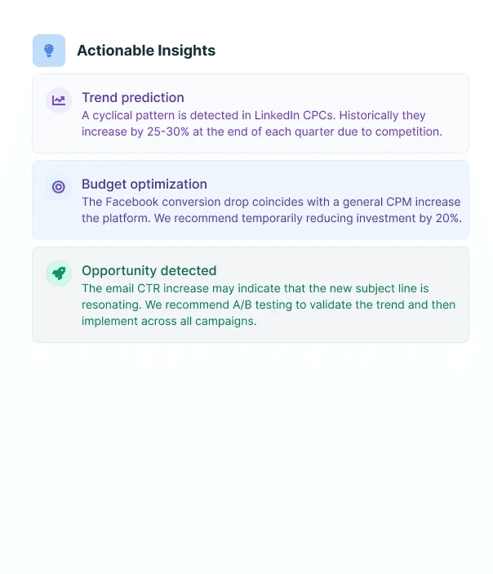Click 'Historically they' text in Trend card
493x574 pixels.
click(382, 115)
